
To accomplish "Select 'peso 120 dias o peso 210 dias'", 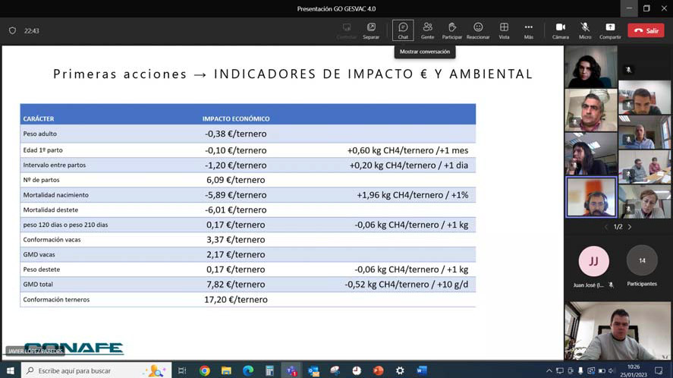I will [66, 225].
